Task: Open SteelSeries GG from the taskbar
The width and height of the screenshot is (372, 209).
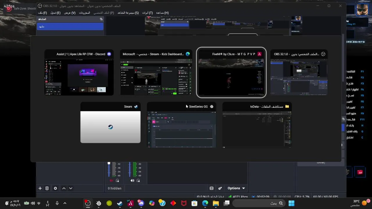Action: click(99, 203)
